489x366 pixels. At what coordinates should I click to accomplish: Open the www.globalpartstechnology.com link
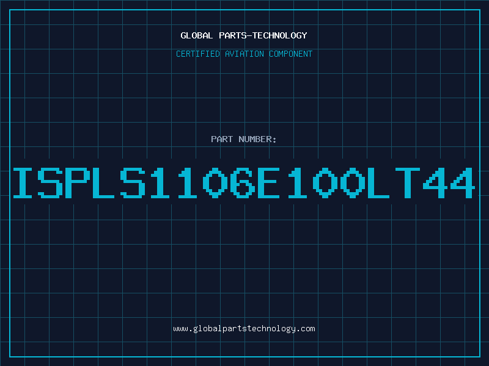coord(244,329)
